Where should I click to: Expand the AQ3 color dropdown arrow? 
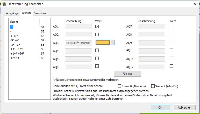112,43
